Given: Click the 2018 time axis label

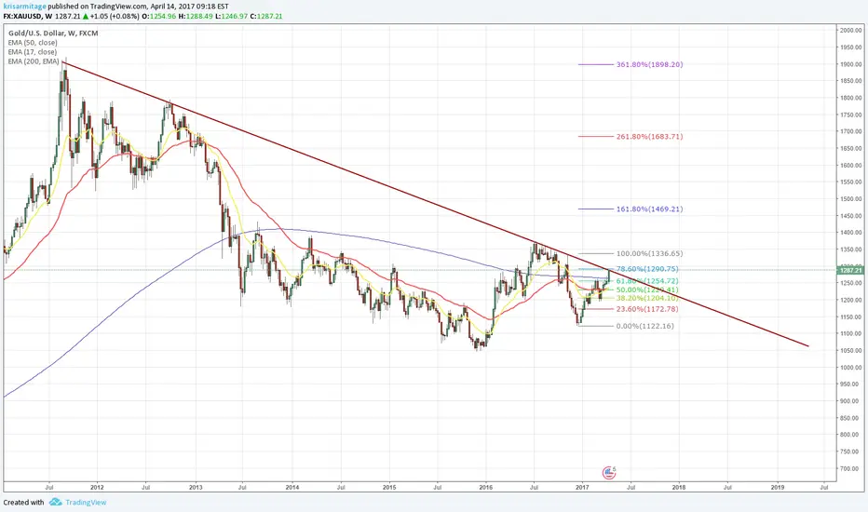Looking at the screenshot, I should click(x=679, y=488).
